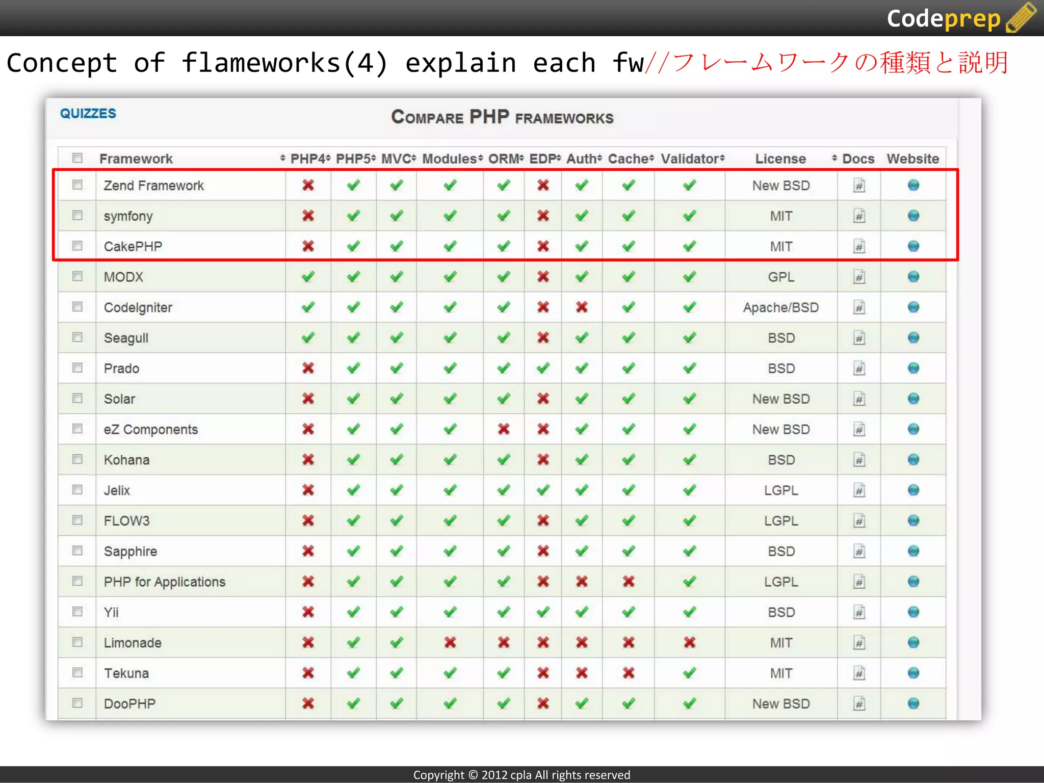Visit the Prado website globe icon
1044x783 pixels.
point(913,368)
